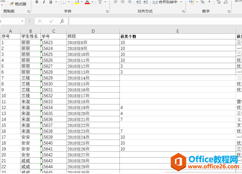The width and height of the screenshot is (242, 174).
Task: Click the accounting number format icon
Action: tap(192, 2)
